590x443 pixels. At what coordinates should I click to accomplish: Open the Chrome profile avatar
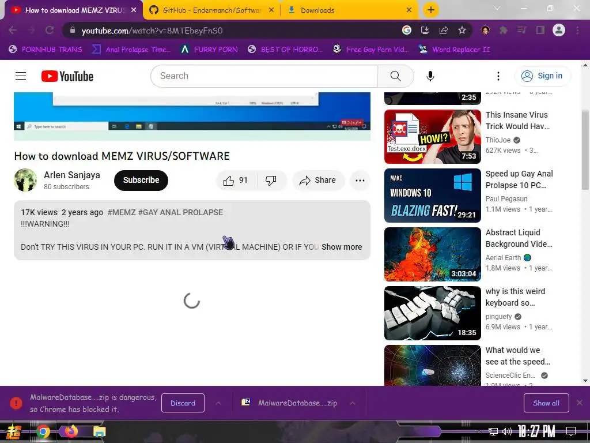pos(559,30)
